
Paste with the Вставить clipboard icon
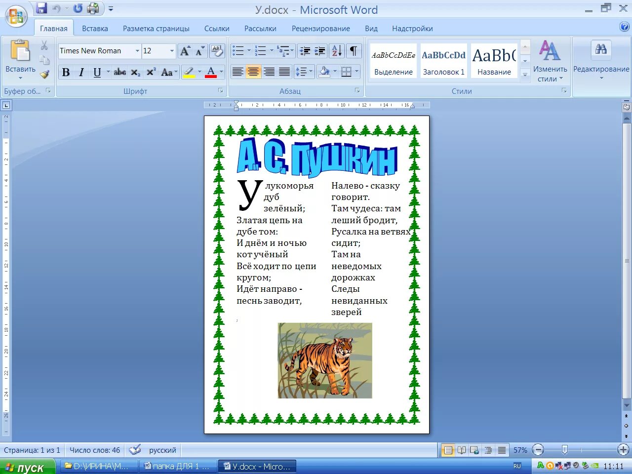coord(20,51)
